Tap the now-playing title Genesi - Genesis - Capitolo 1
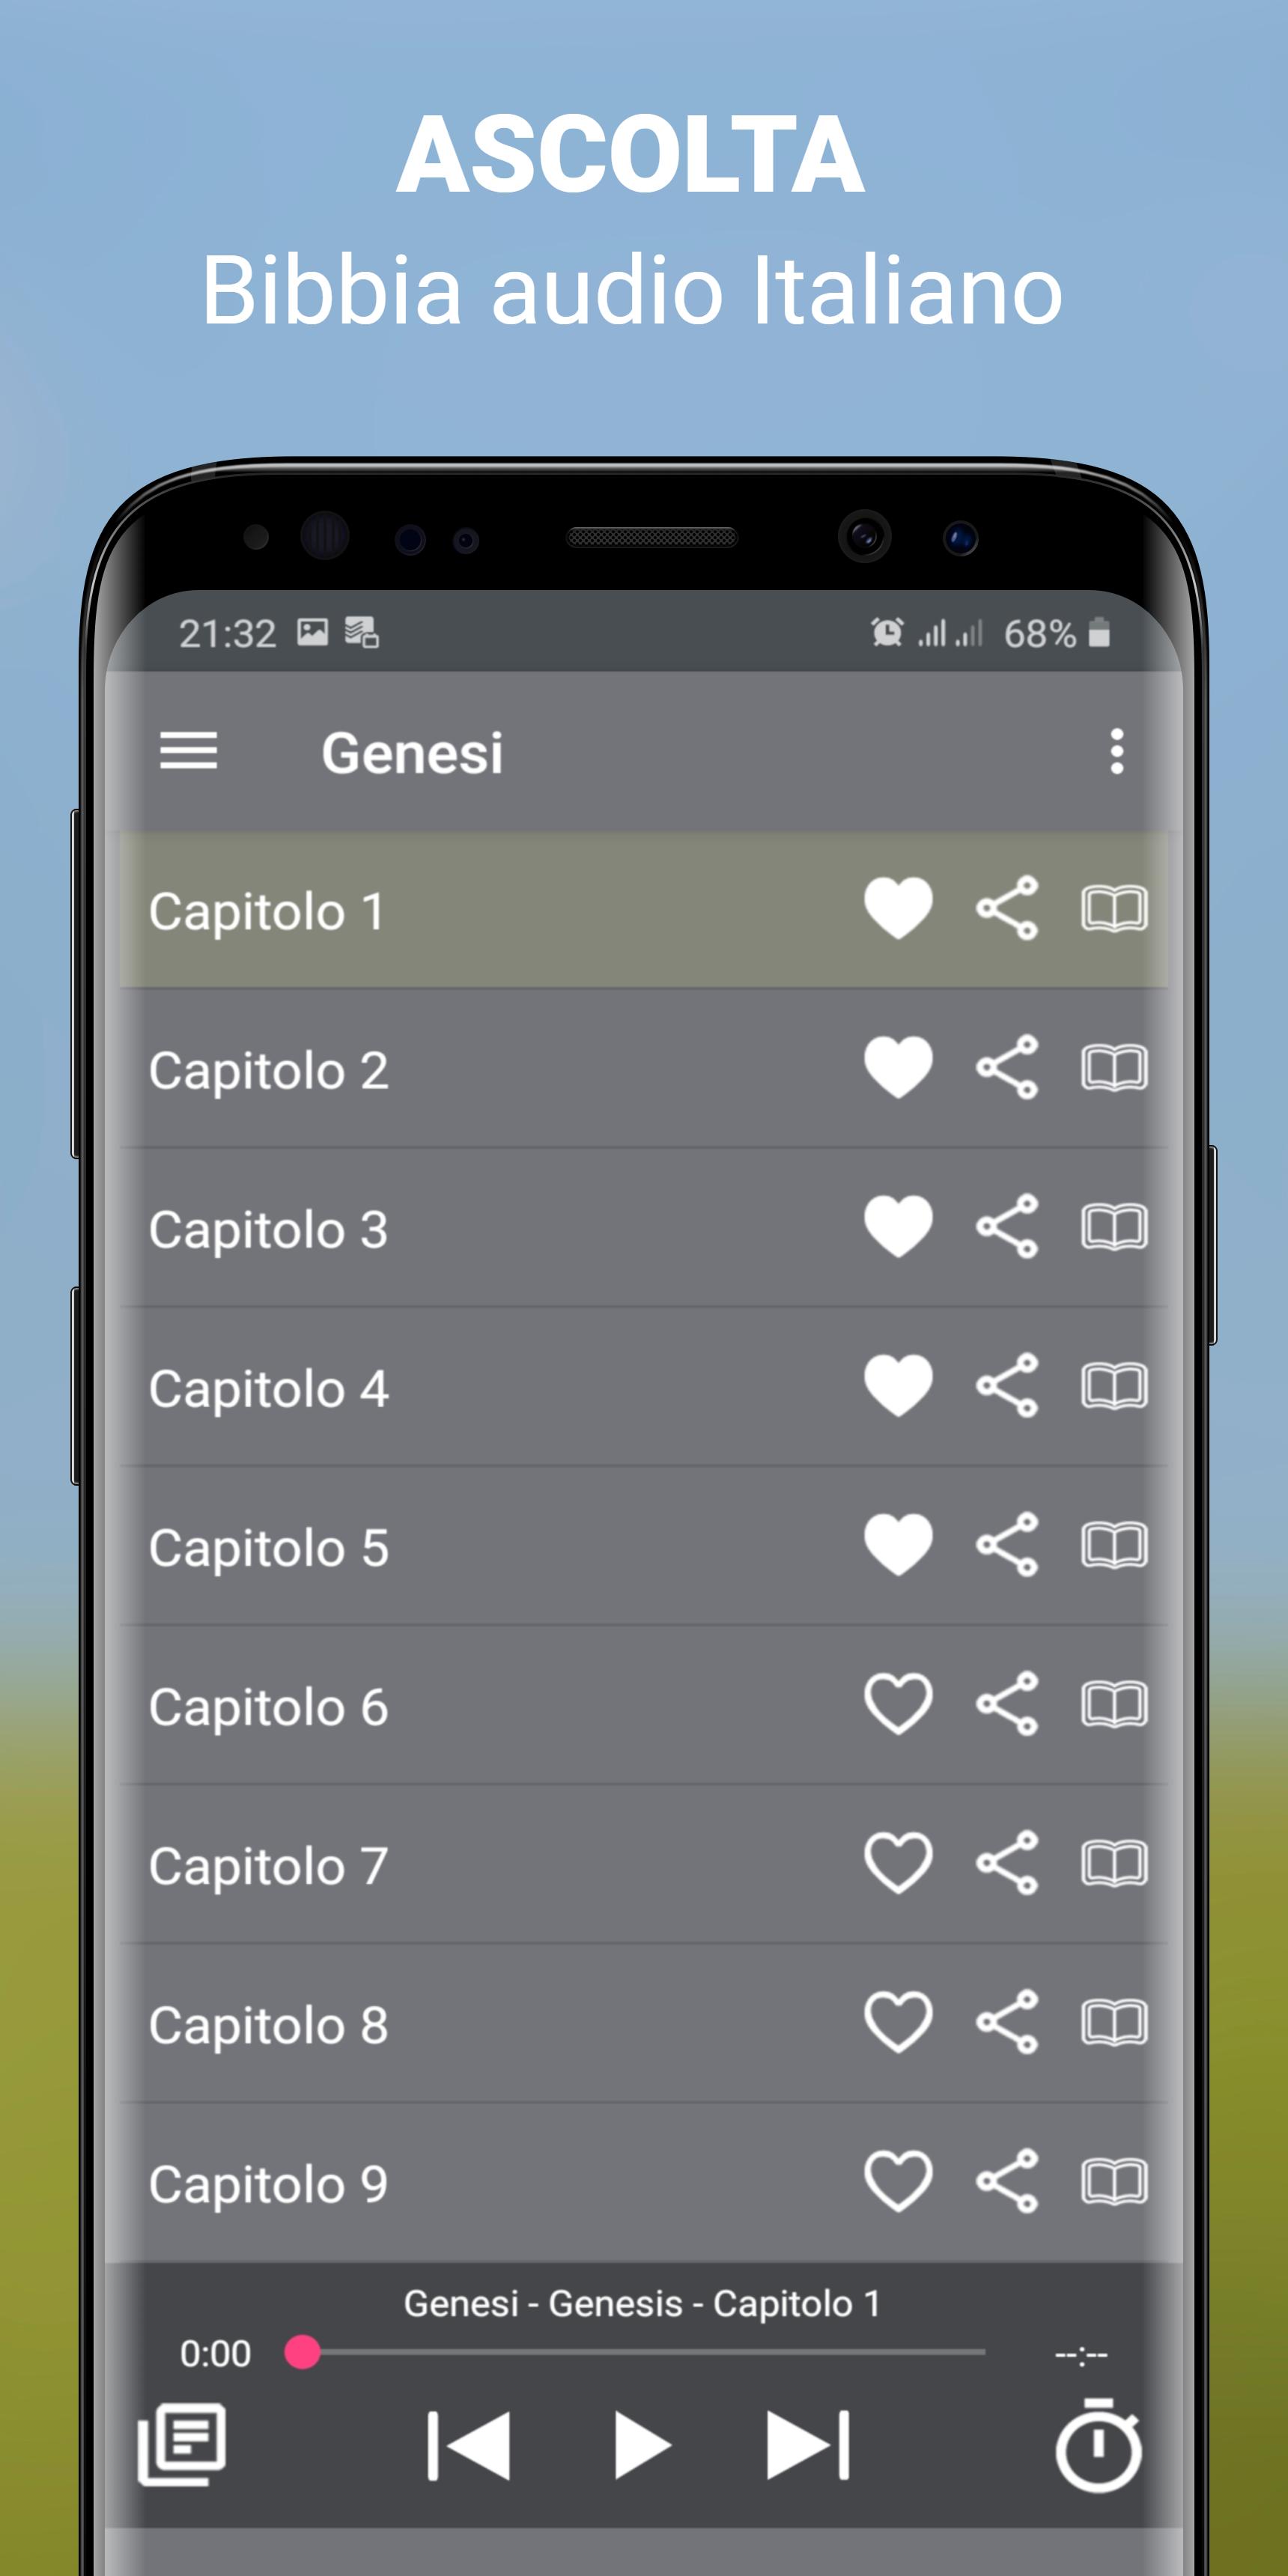 pyautogui.click(x=641, y=2303)
